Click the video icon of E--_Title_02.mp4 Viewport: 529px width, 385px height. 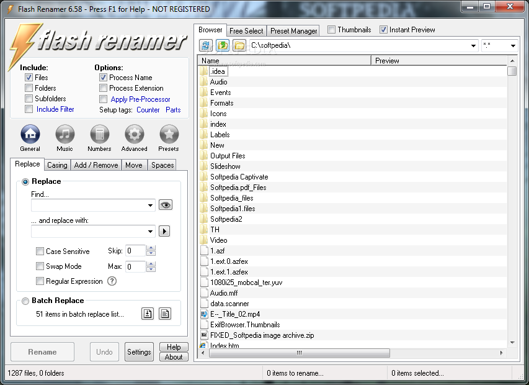pyautogui.click(x=204, y=314)
